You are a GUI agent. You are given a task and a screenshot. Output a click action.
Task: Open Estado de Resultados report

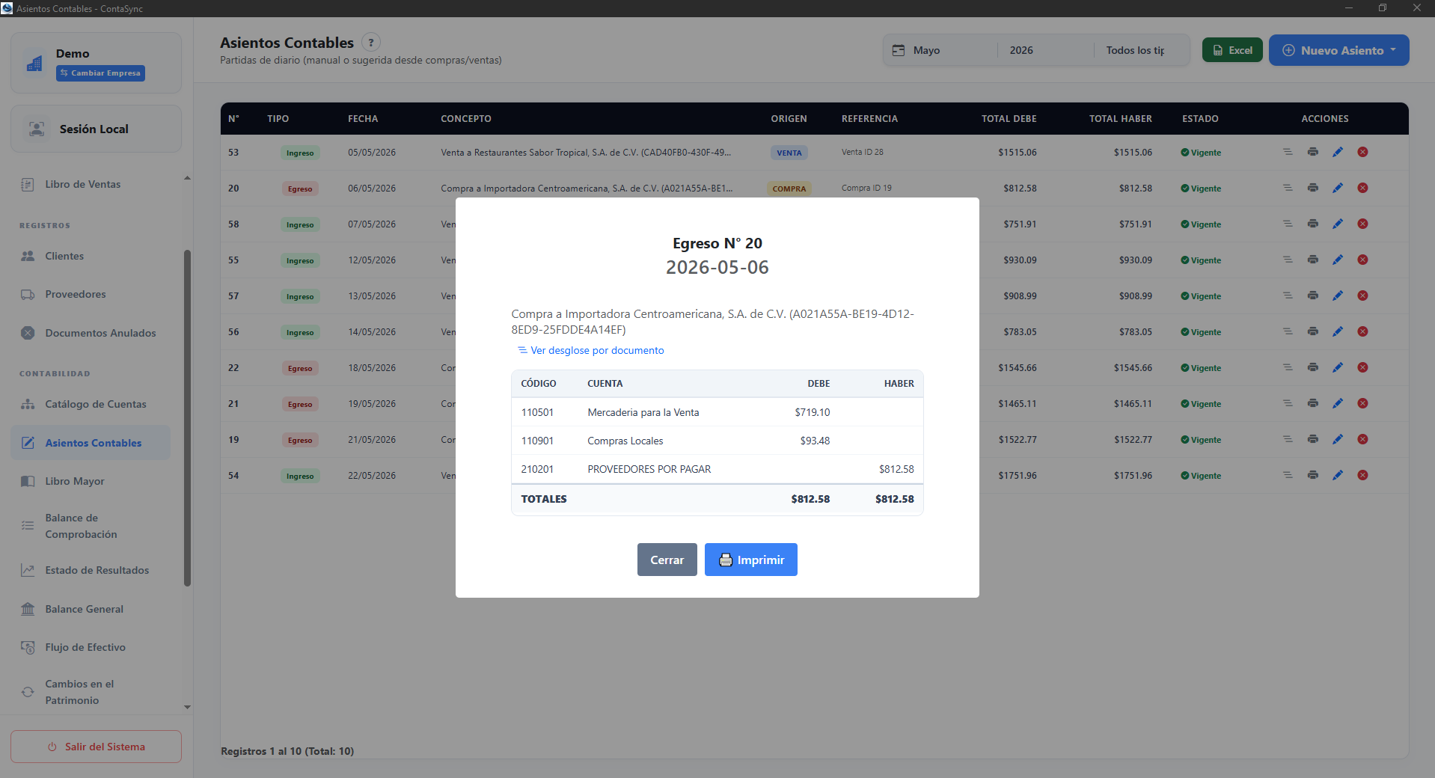click(x=97, y=570)
